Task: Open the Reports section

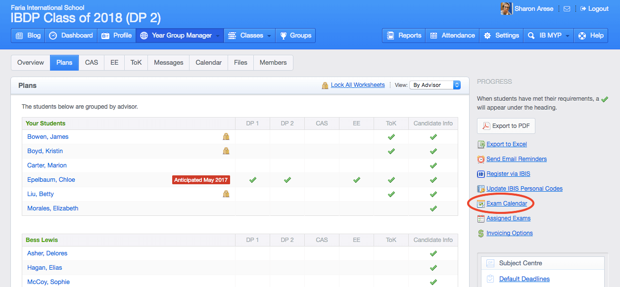Action: point(404,36)
